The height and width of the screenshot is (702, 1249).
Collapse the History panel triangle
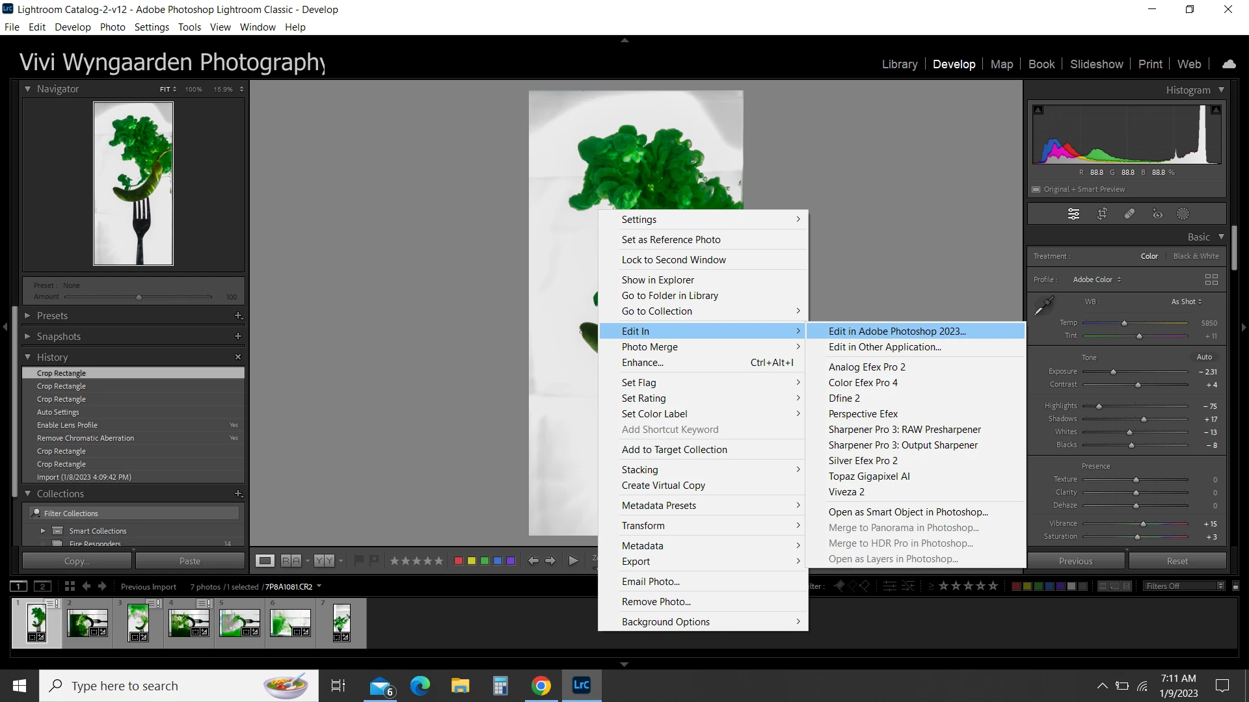[x=27, y=357]
